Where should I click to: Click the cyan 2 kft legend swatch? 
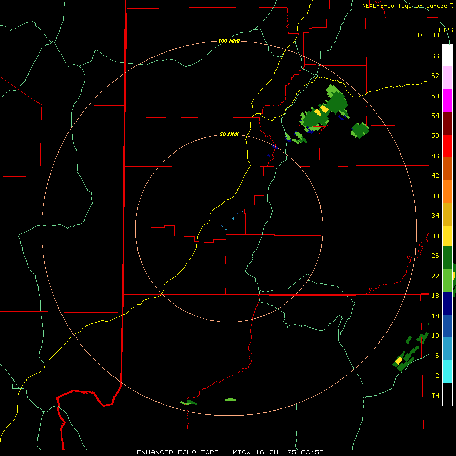[x=447, y=372]
